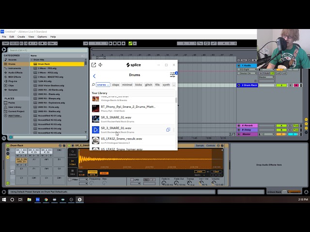Open the File menu
This screenshot has height=232, width=310.
coord(4,37)
